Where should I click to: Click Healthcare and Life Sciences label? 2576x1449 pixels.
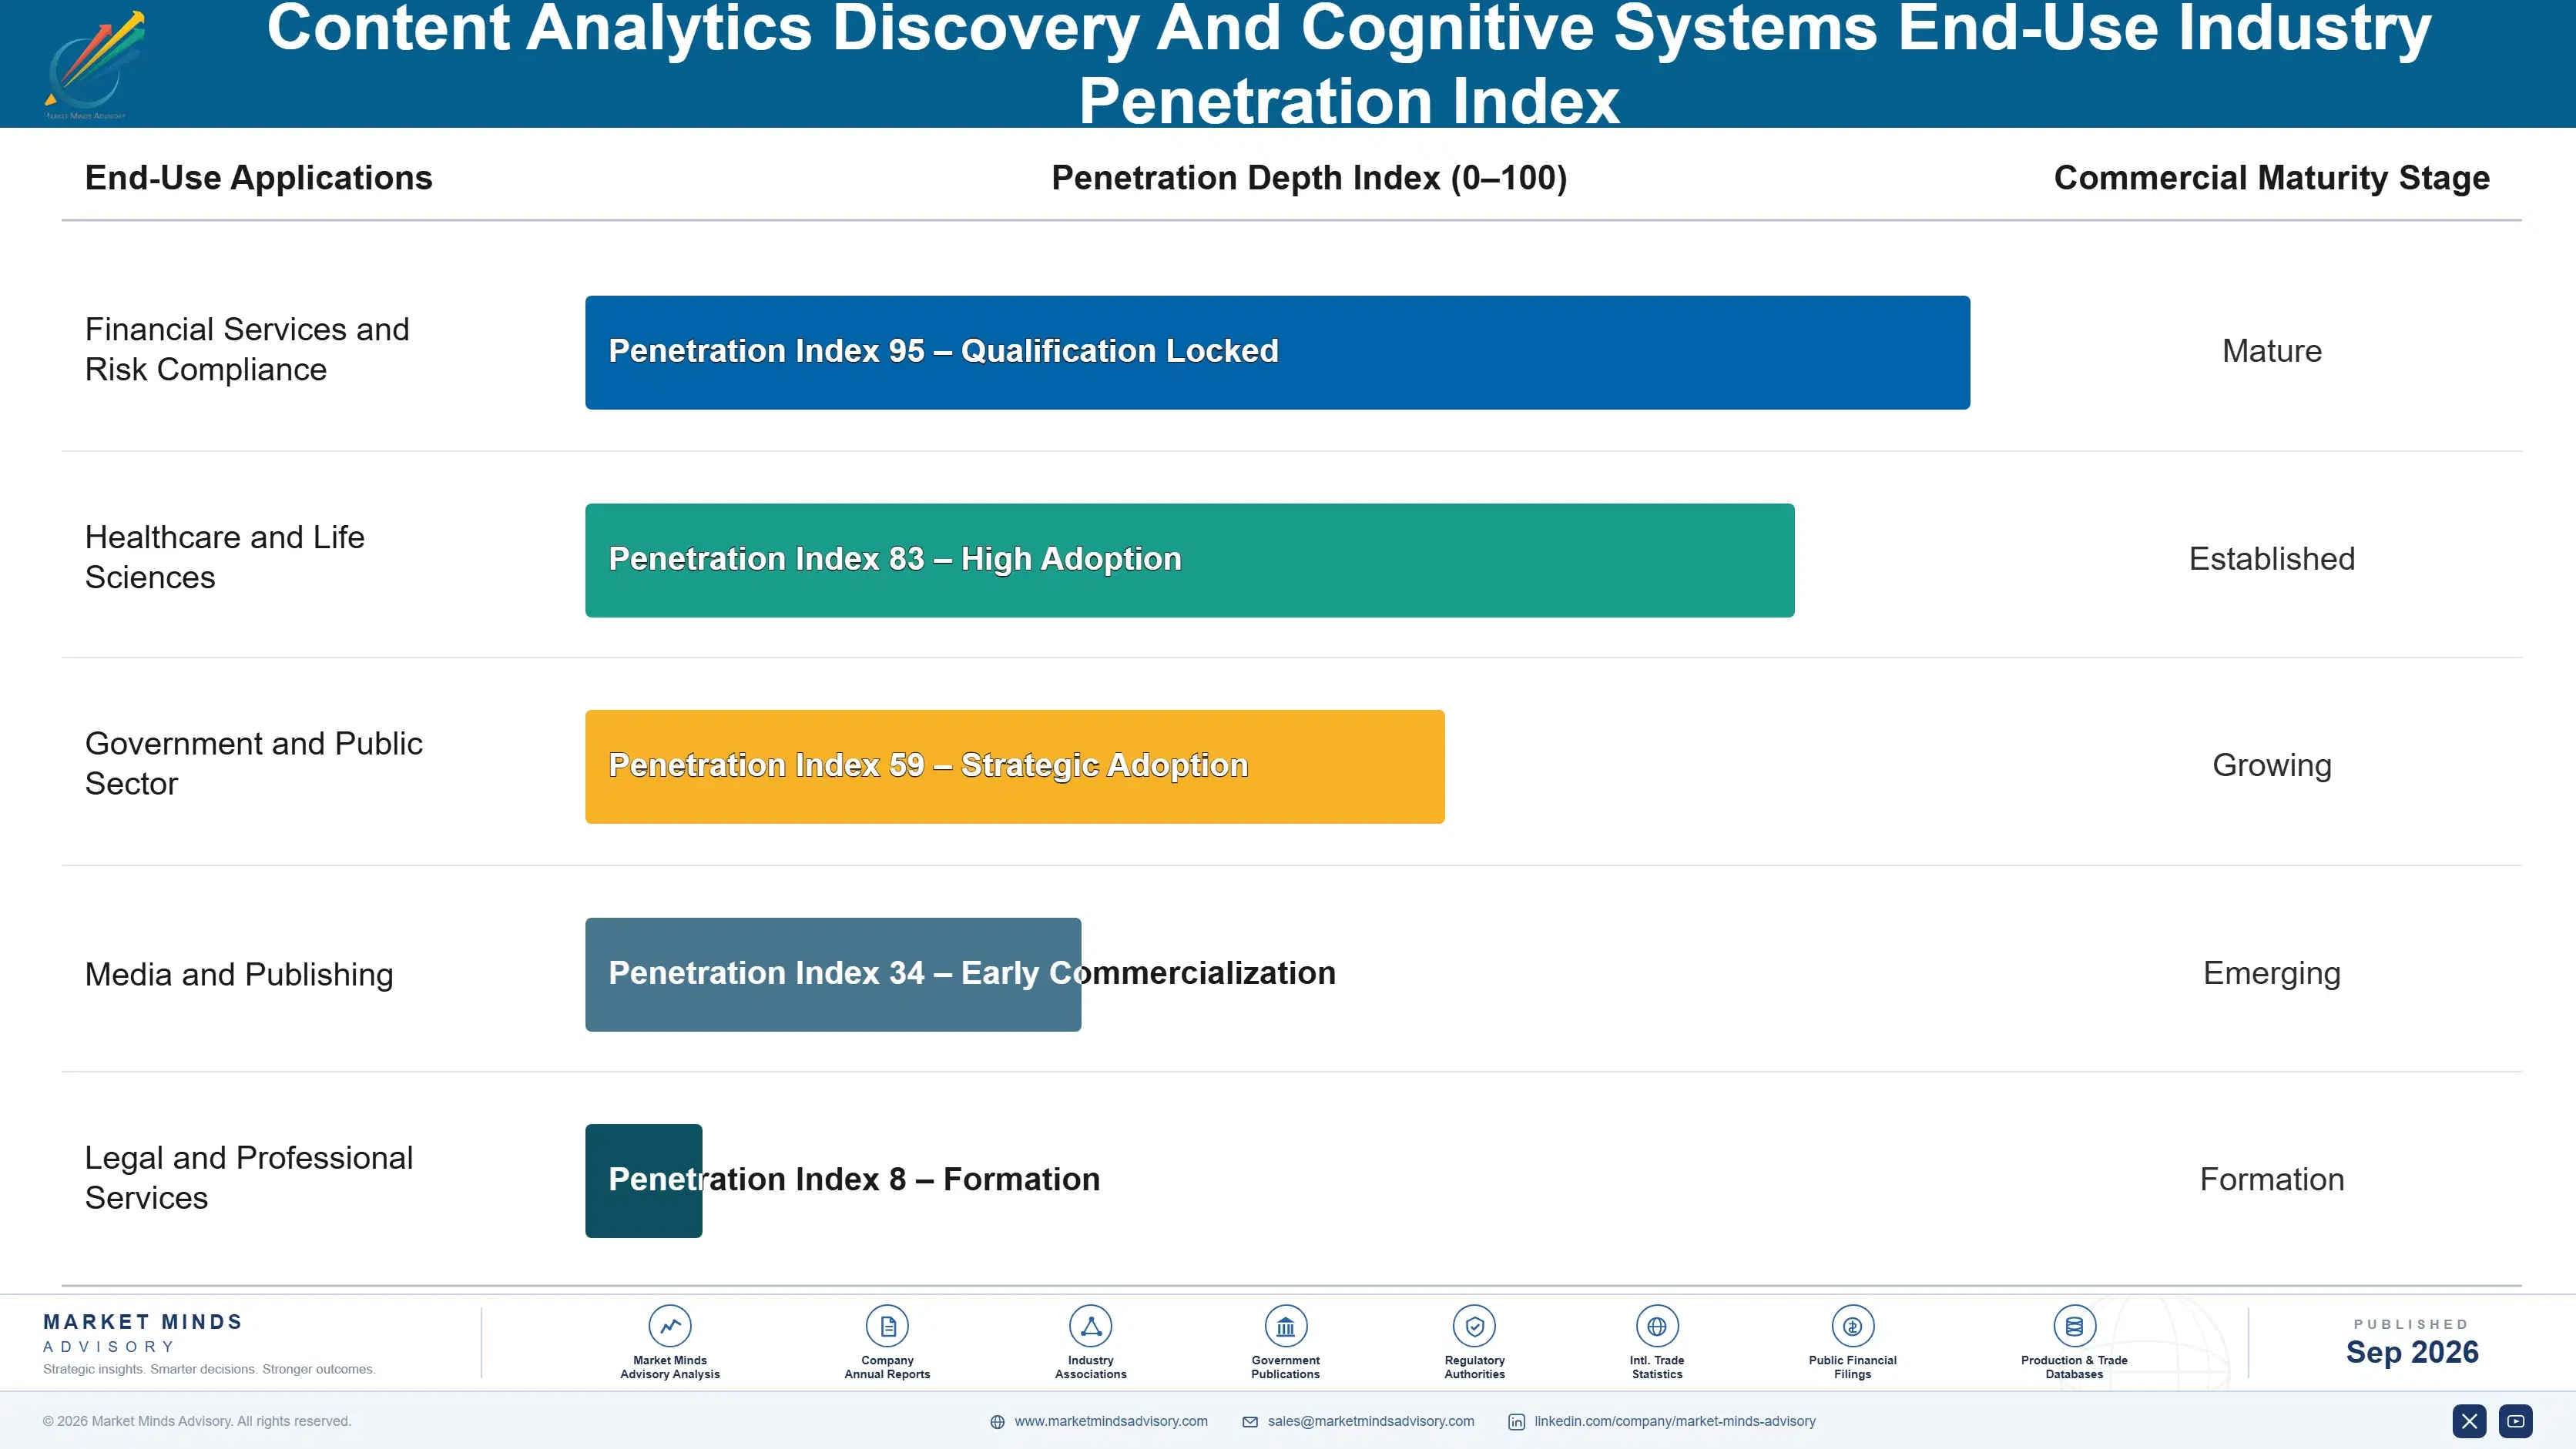click(225, 557)
